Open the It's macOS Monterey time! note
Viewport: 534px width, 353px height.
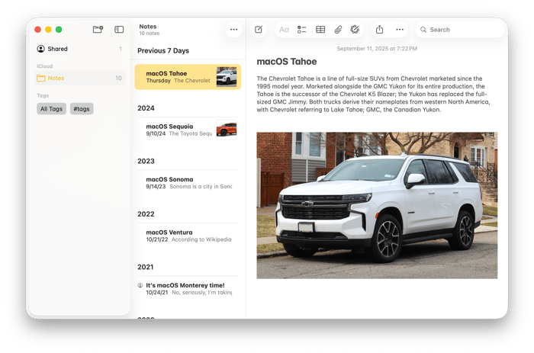pos(188,289)
